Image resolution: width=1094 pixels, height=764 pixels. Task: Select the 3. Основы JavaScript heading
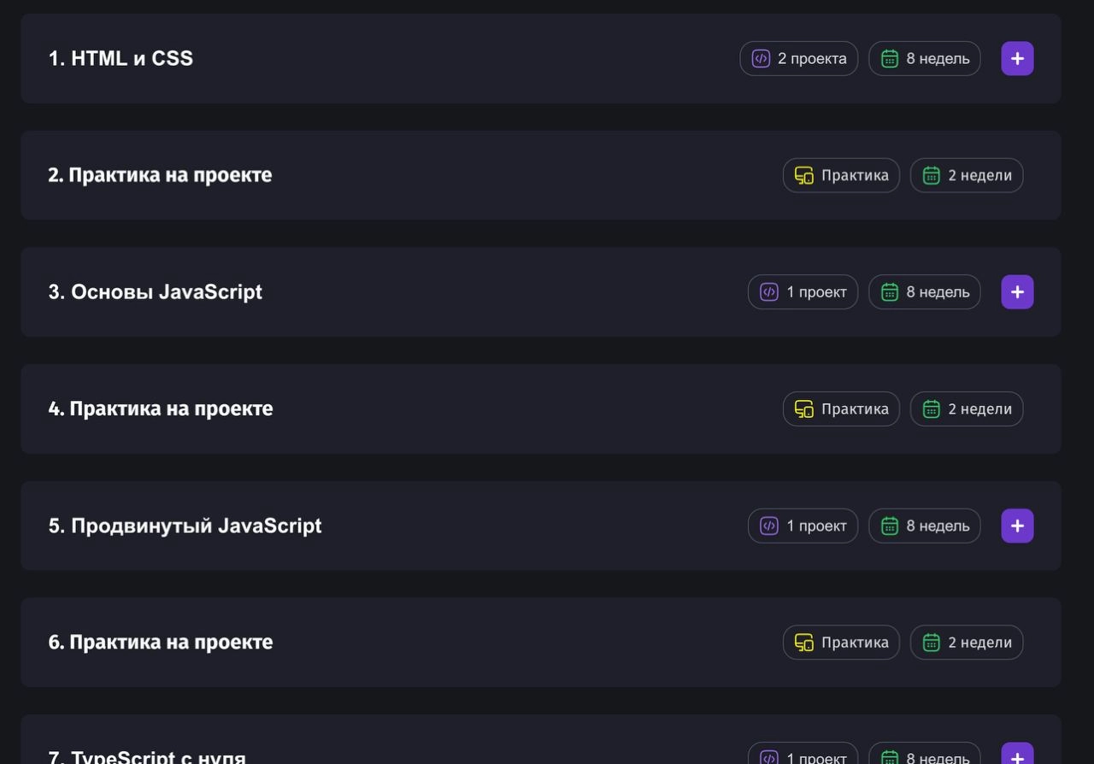tap(155, 292)
